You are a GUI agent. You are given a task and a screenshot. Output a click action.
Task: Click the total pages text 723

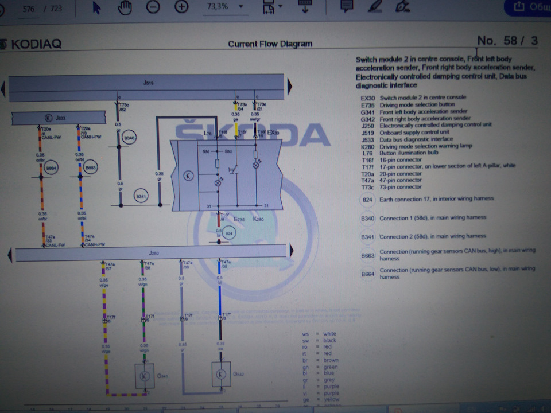(56, 9)
